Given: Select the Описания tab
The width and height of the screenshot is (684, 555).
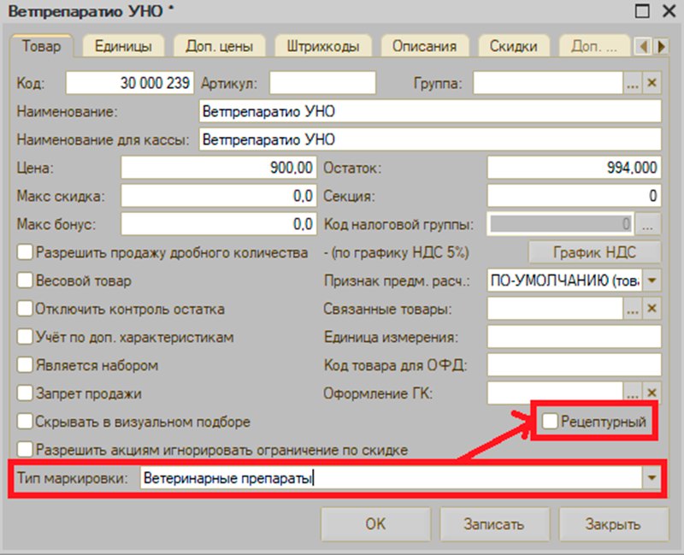Looking at the screenshot, I should click(x=424, y=46).
